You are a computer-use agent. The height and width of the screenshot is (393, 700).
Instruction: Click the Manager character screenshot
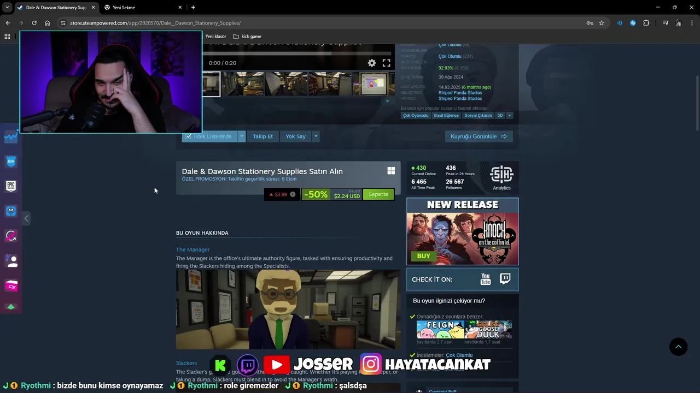tap(288, 309)
